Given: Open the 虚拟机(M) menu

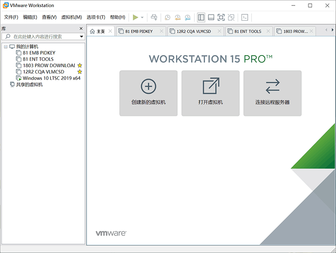Looking at the screenshot, I should pyautogui.click(x=71, y=17).
